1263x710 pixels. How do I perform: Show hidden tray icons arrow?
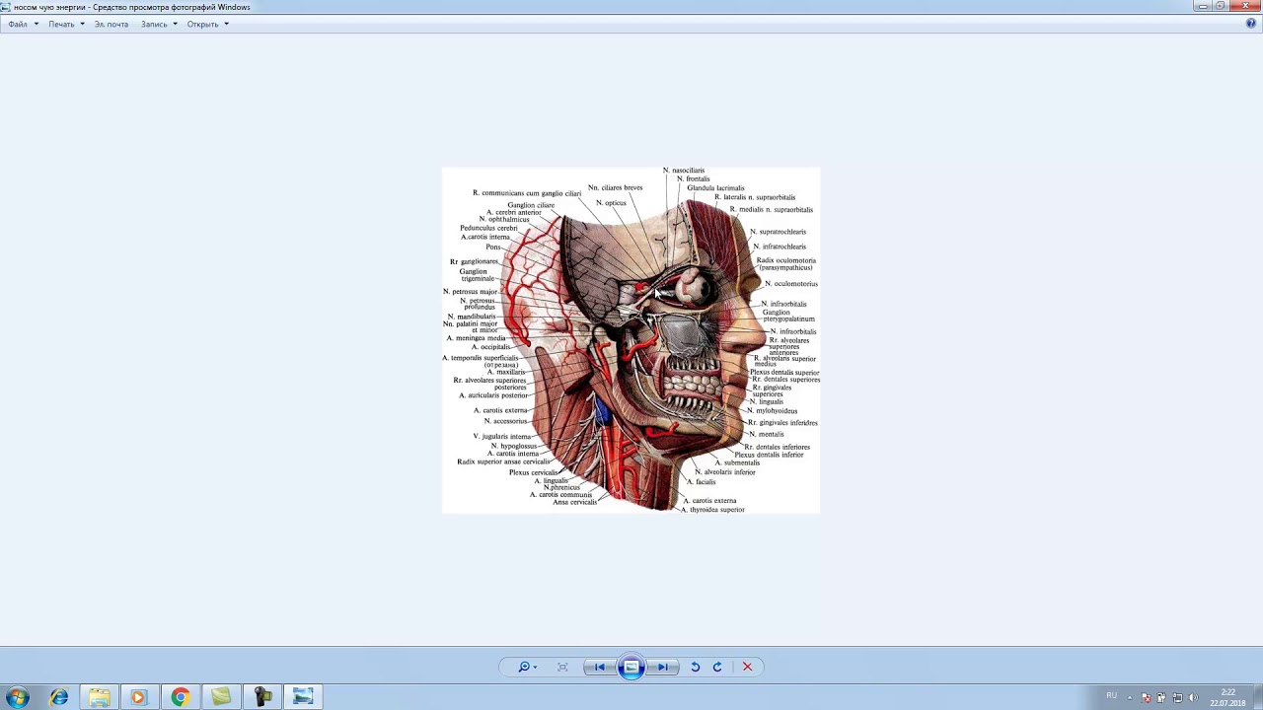[1131, 697]
